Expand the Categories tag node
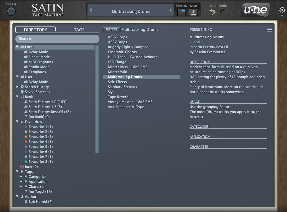The width and height of the screenshot is (287, 212). coord(21,176)
